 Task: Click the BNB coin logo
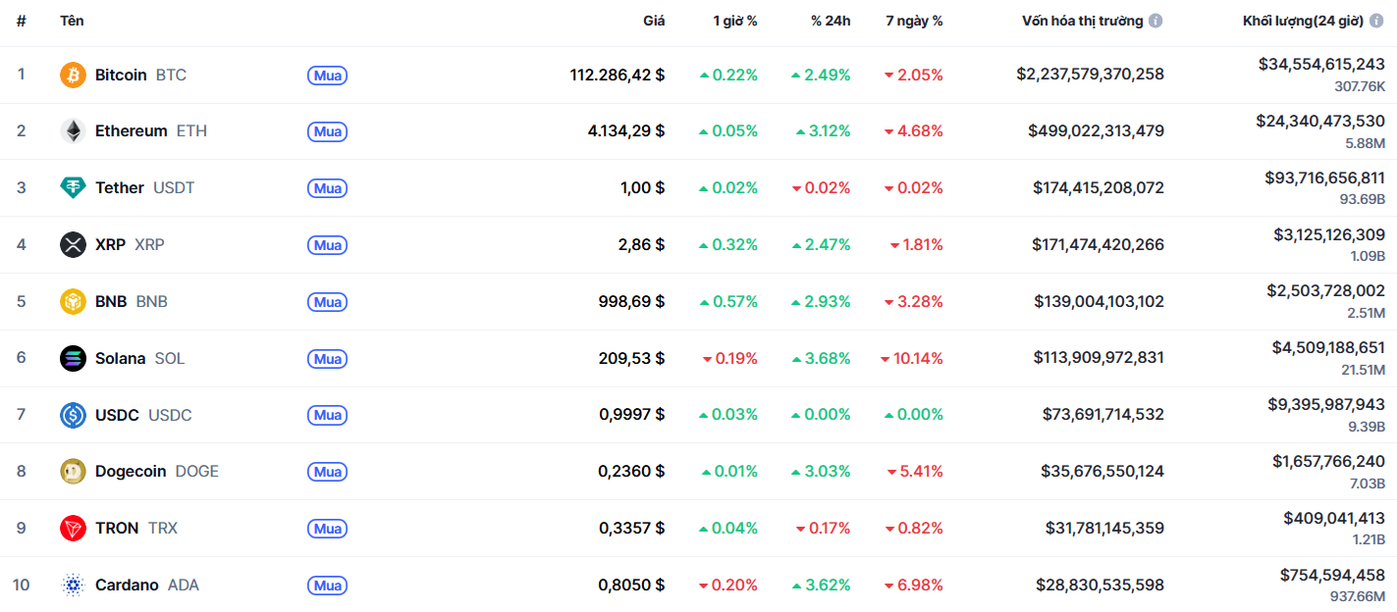click(x=73, y=301)
